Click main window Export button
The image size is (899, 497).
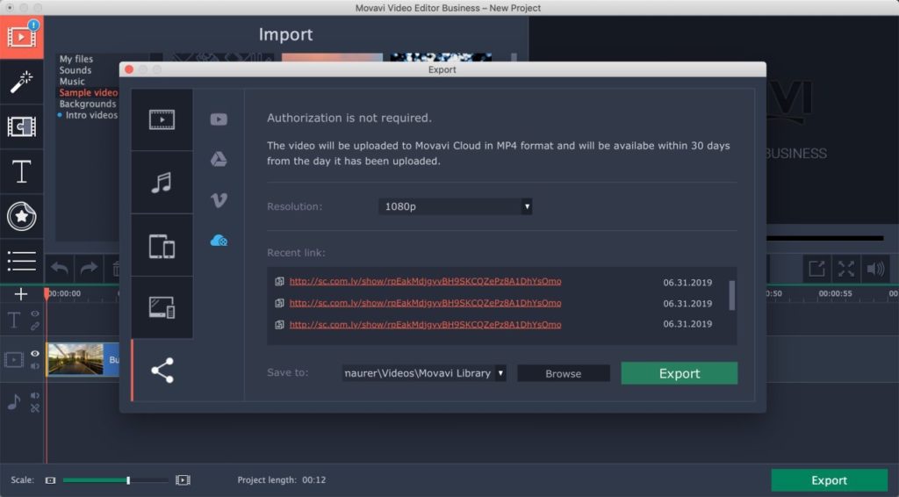tap(829, 480)
